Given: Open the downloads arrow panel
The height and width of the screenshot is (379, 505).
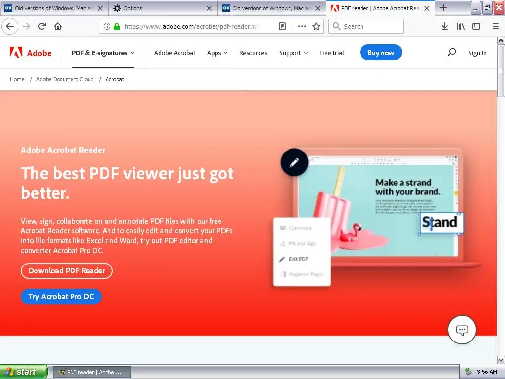Looking at the screenshot, I should point(445,26).
